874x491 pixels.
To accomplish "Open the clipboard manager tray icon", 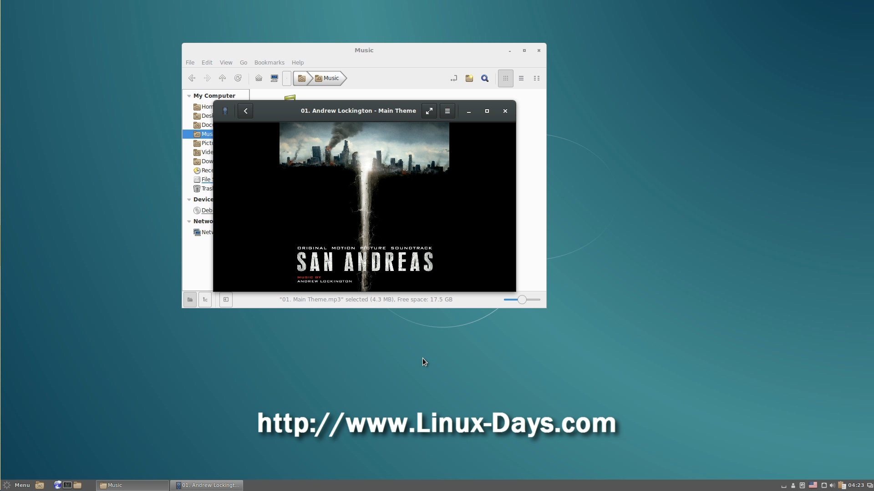I will (x=842, y=485).
